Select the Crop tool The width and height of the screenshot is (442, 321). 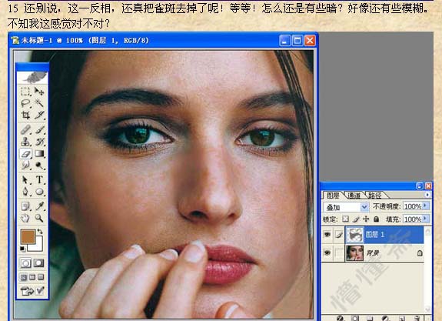pos(25,115)
